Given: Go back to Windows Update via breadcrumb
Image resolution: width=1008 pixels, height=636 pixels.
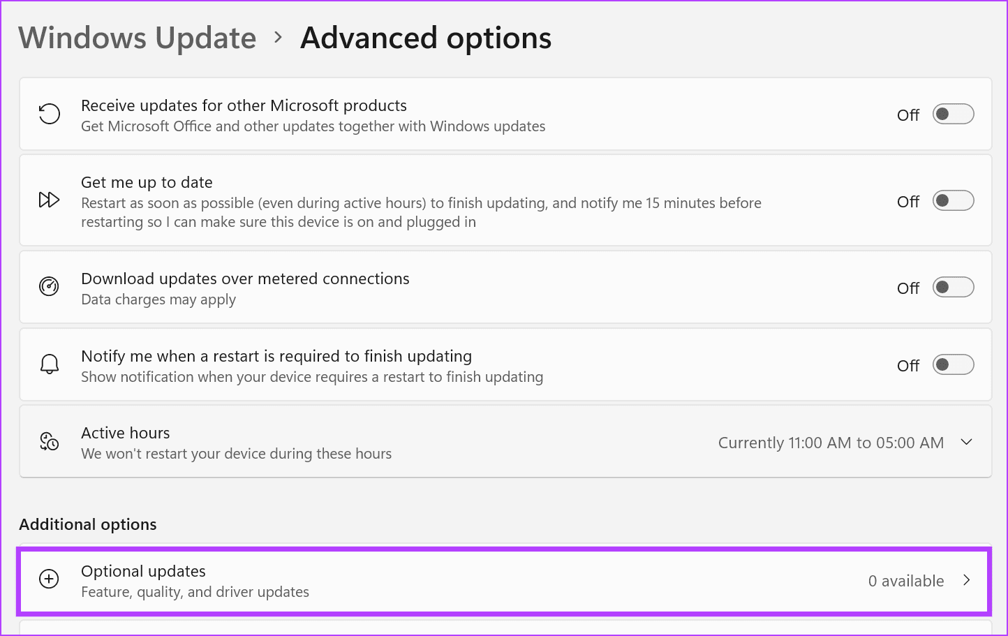Looking at the screenshot, I should (x=137, y=38).
